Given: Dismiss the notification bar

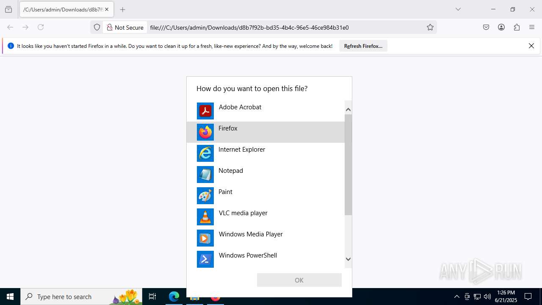Looking at the screenshot, I should click(x=531, y=46).
